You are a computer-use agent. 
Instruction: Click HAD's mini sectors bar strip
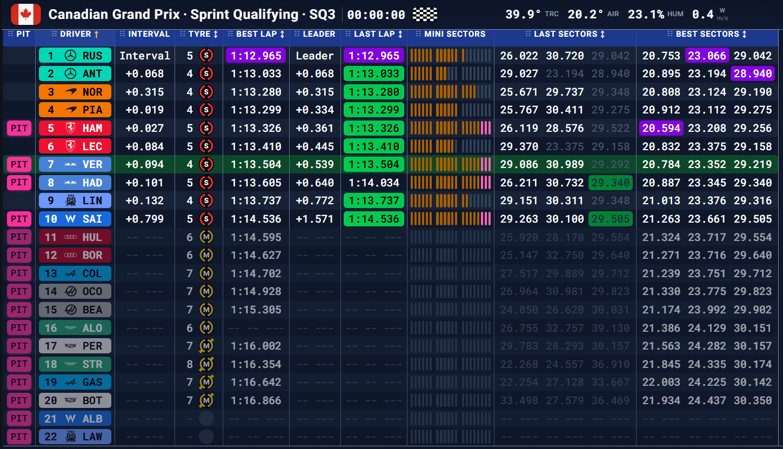(451, 183)
